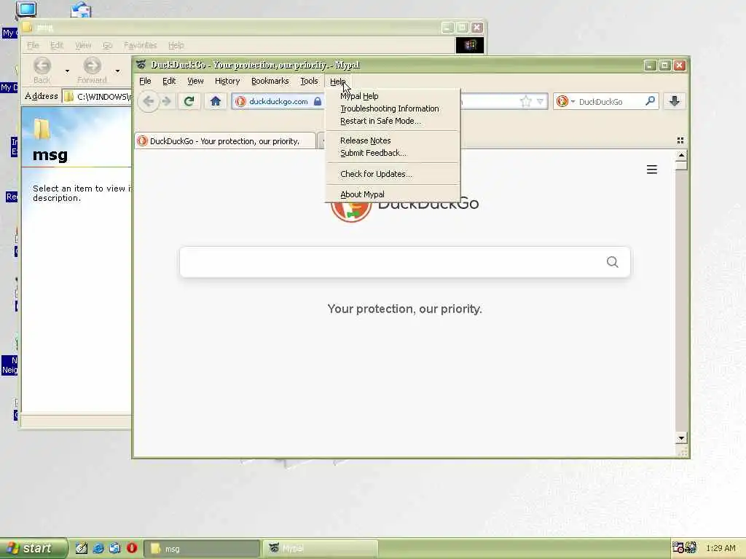746x559 pixels.
Task: Minimize the Mypal window
Action: 651,65
